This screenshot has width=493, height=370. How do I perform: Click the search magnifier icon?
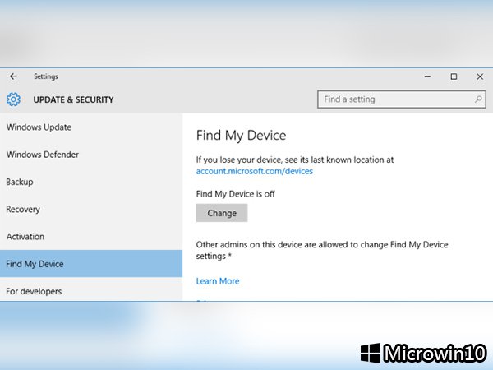[478, 99]
